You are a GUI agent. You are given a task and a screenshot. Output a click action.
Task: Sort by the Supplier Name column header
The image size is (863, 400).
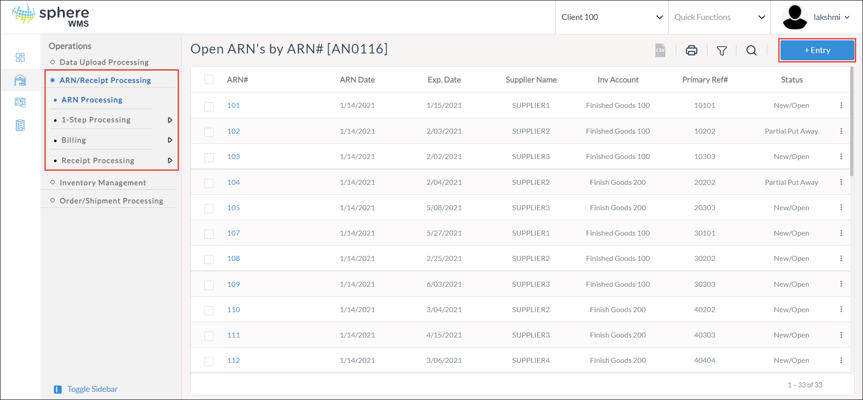[x=531, y=80]
